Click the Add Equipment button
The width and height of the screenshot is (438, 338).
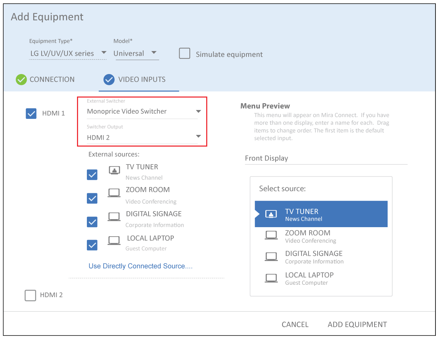[x=357, y=325]
